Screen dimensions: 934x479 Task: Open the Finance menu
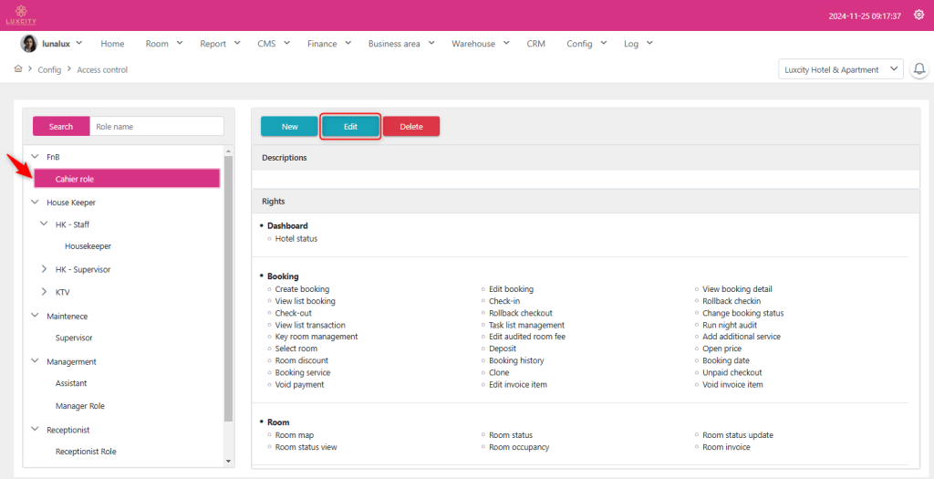coord(327,44)
